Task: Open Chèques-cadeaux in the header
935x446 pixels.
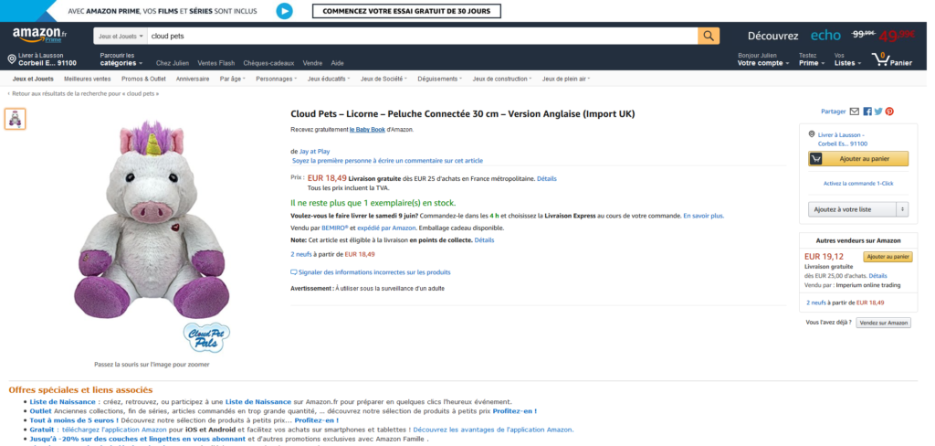Action: coord(269,63)
